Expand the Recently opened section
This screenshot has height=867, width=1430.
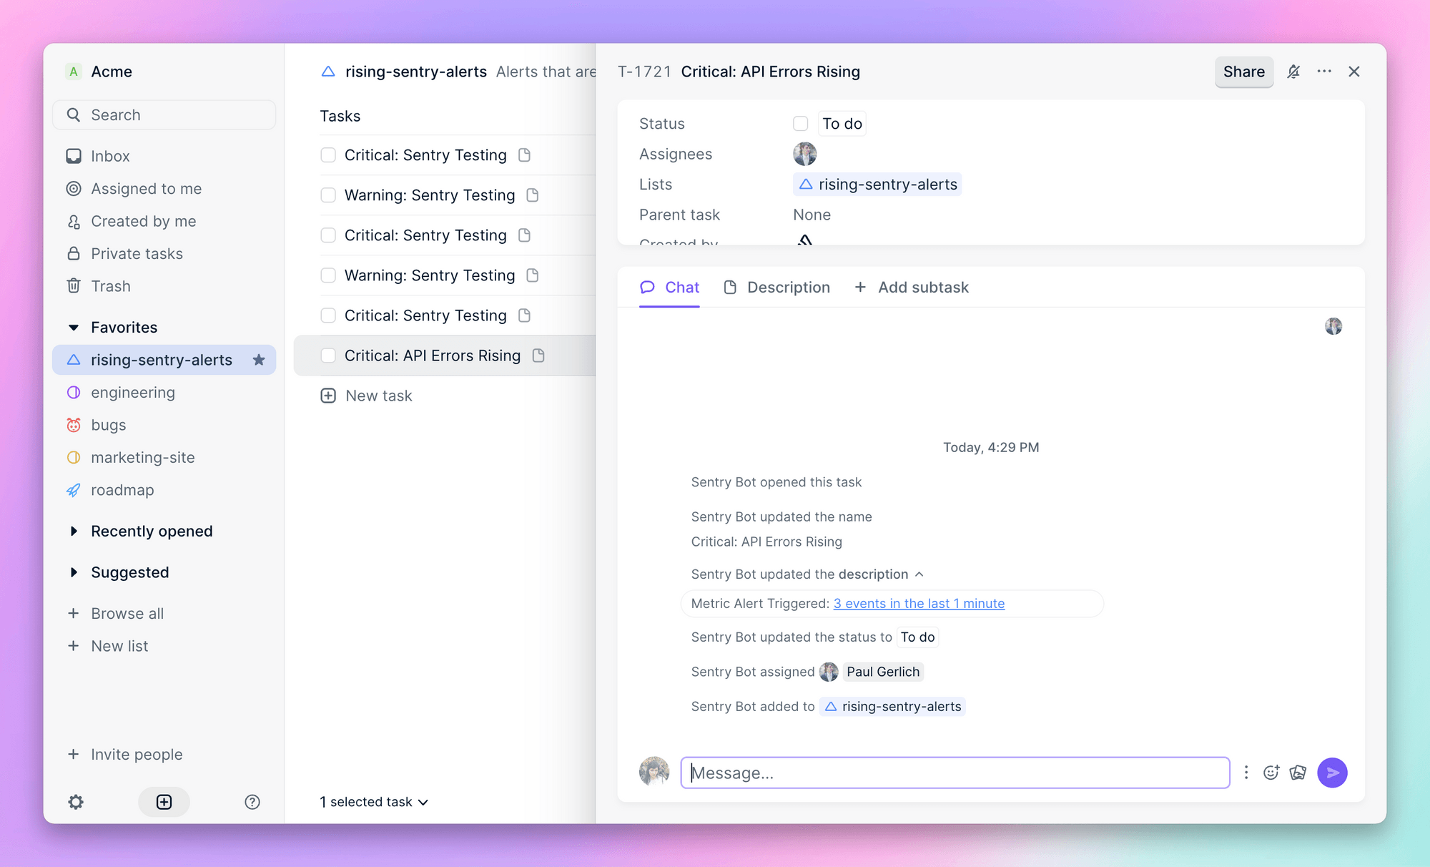74,532
